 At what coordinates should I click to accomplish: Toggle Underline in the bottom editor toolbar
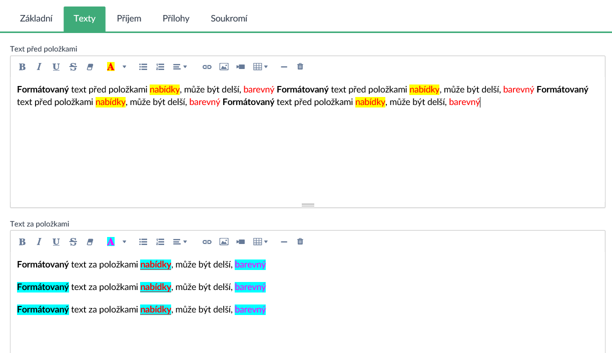coord(56,241)
